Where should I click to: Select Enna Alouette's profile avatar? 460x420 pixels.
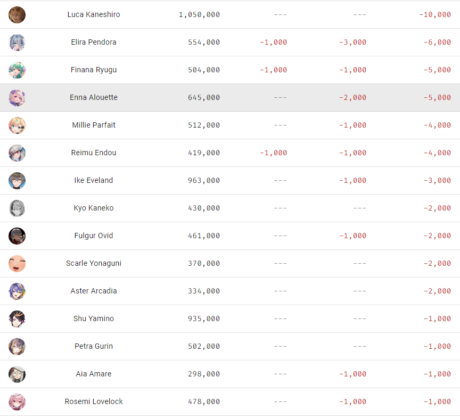pyautogui.click(x=17, y=98)
